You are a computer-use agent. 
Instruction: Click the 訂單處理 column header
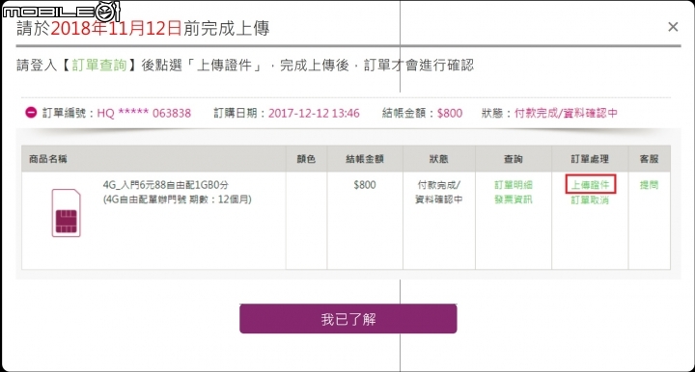(x=590, y=159)
